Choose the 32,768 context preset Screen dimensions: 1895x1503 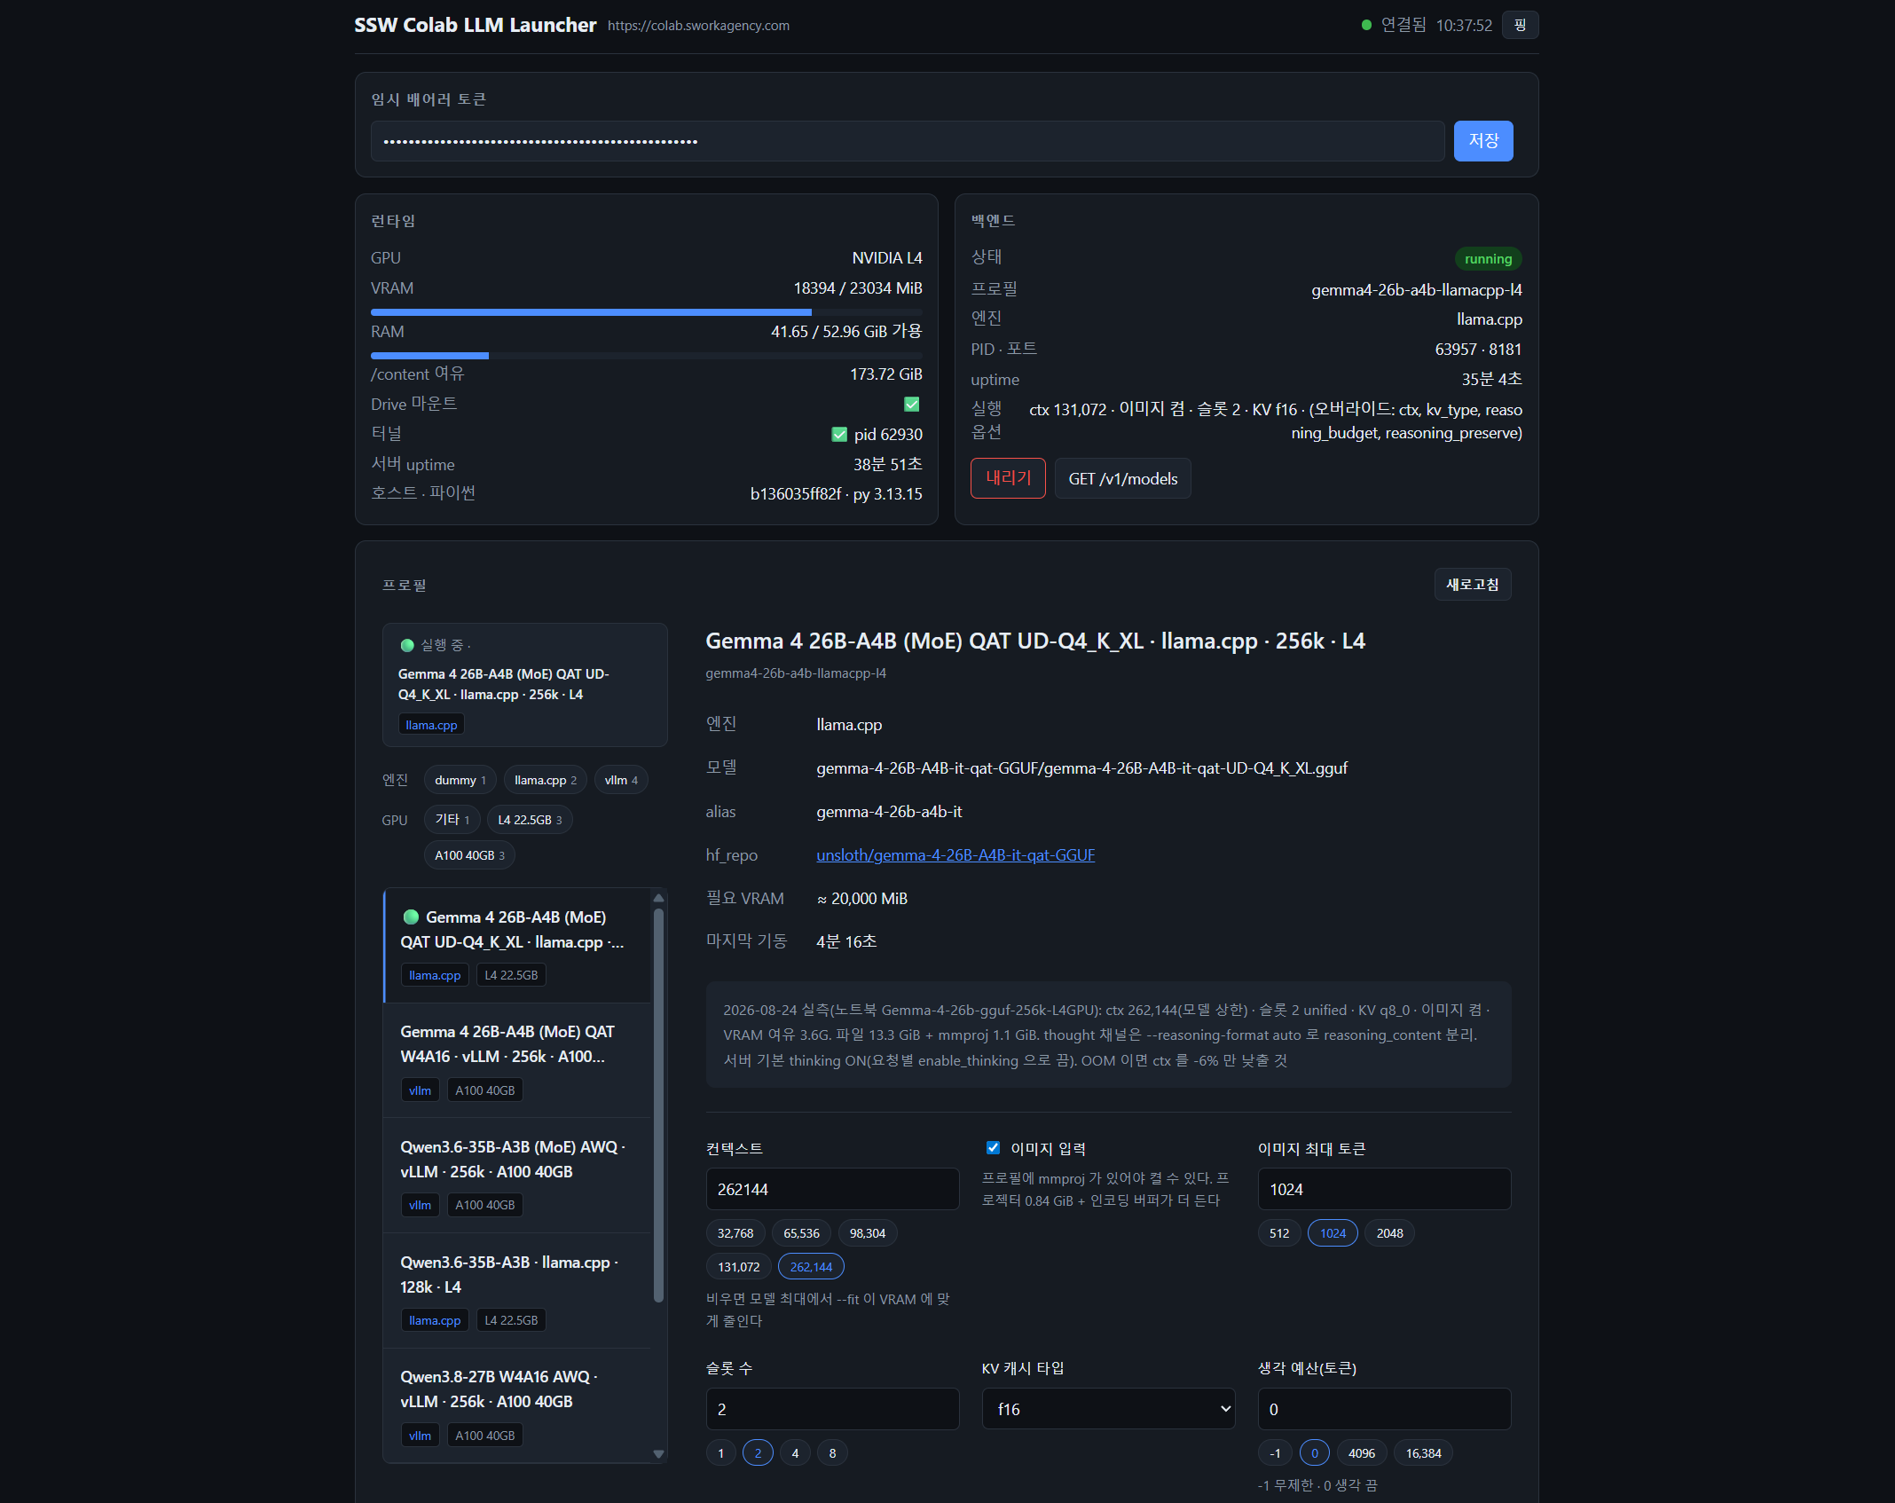[x=735, y=1233]
